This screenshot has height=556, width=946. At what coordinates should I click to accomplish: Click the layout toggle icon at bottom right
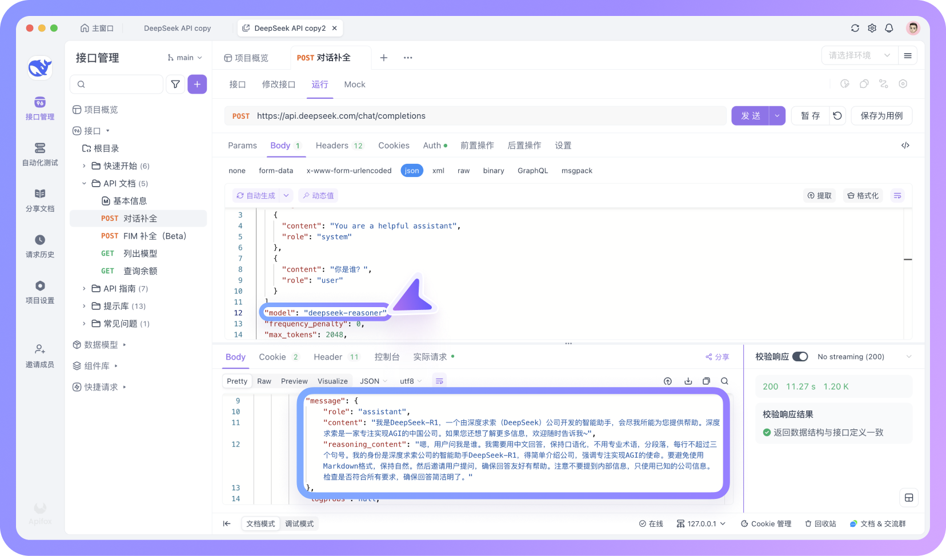tap(909, 498)
